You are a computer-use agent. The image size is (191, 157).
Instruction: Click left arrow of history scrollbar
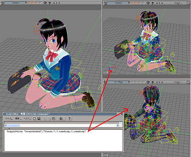6,125
